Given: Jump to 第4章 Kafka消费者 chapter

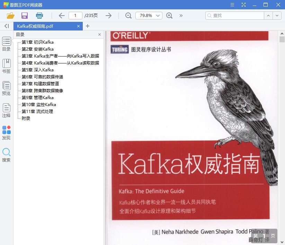Looking at the screenshot, I should (x=60, y=63).
